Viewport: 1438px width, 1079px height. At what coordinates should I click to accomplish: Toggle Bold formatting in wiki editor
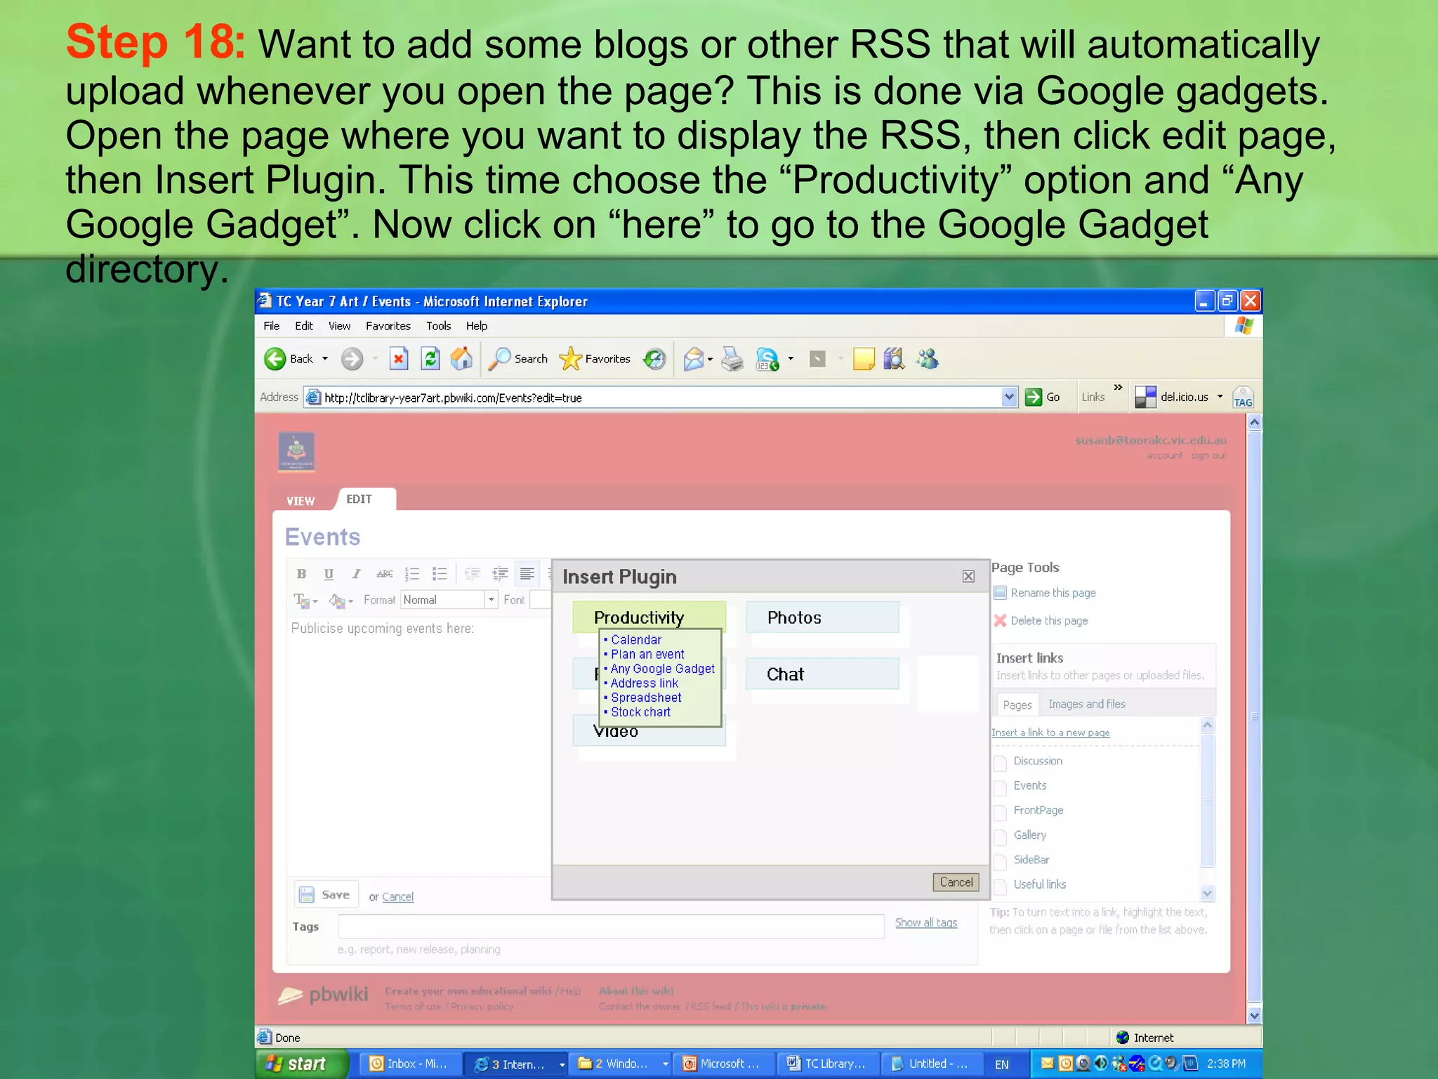(x=301, y=574)
